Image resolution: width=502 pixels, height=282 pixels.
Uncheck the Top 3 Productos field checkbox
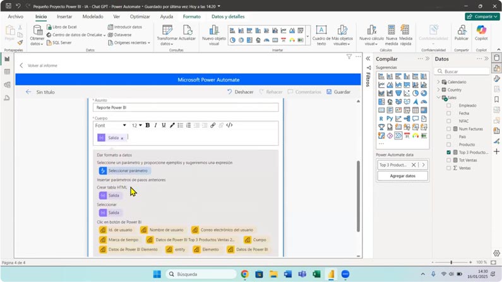pos(449,152)
